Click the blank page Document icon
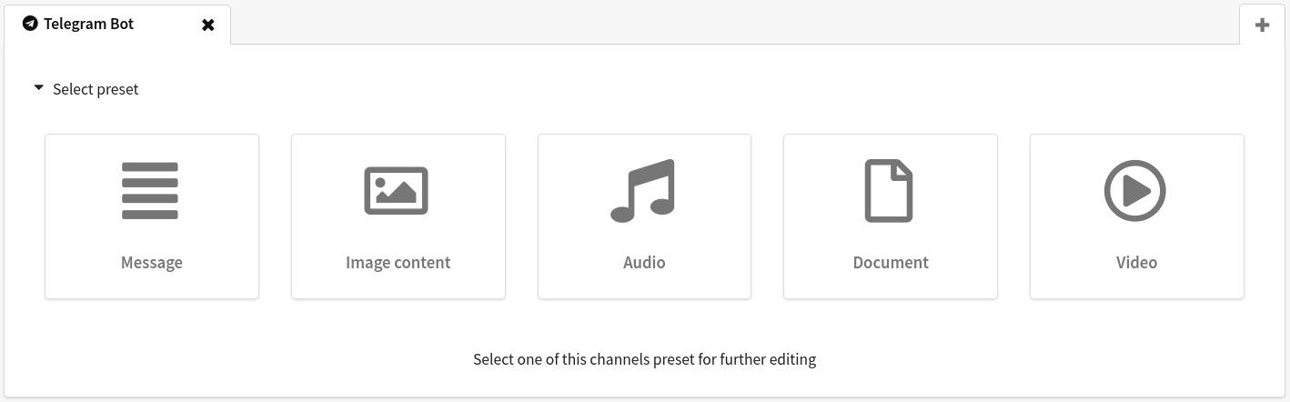 pyautogui.click(x=889, y=191)
